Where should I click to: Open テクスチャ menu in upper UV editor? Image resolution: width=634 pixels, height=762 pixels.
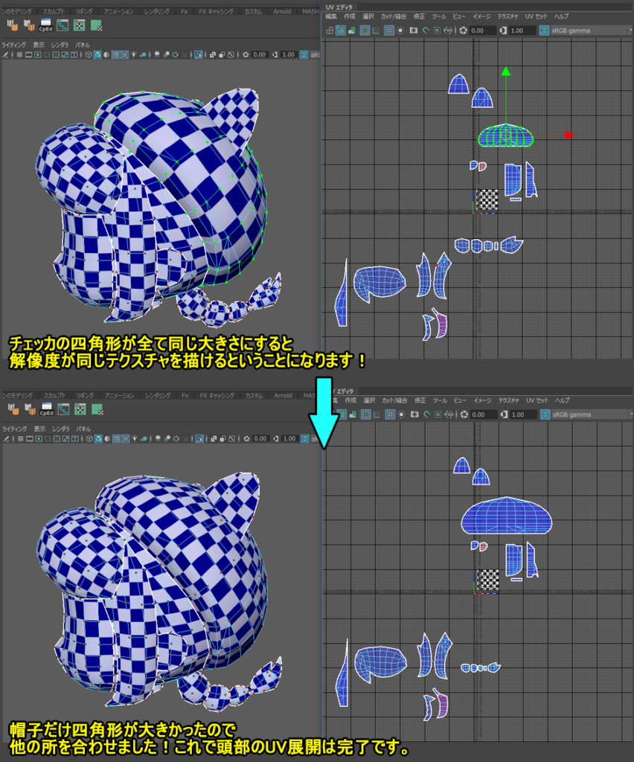(x=507, y=16)
